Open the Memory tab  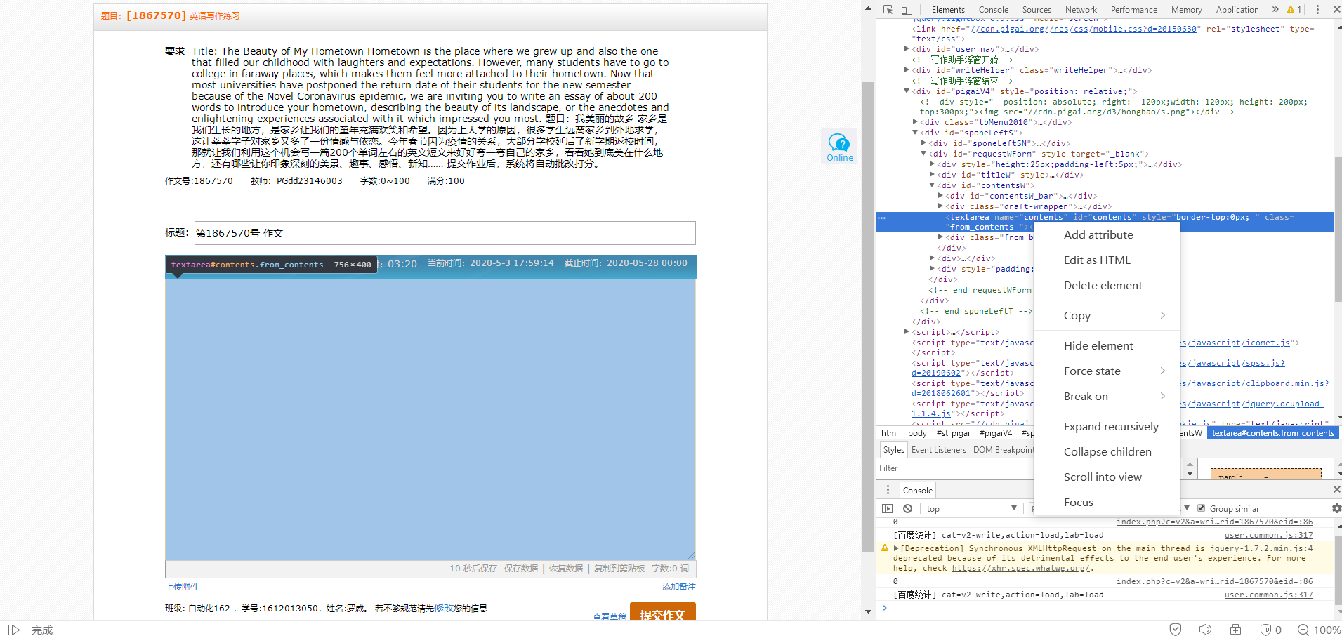click(x=1186, y=10)
